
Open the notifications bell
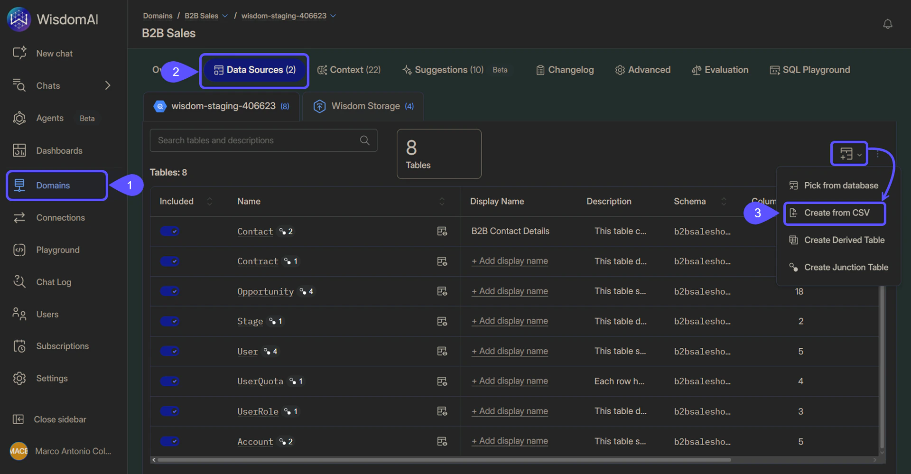pyautogui.click(x=887, y=24)
